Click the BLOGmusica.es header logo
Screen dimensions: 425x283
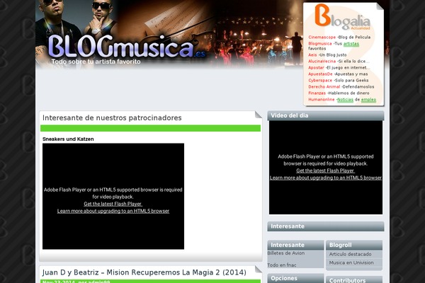click(x=127, y=47)
